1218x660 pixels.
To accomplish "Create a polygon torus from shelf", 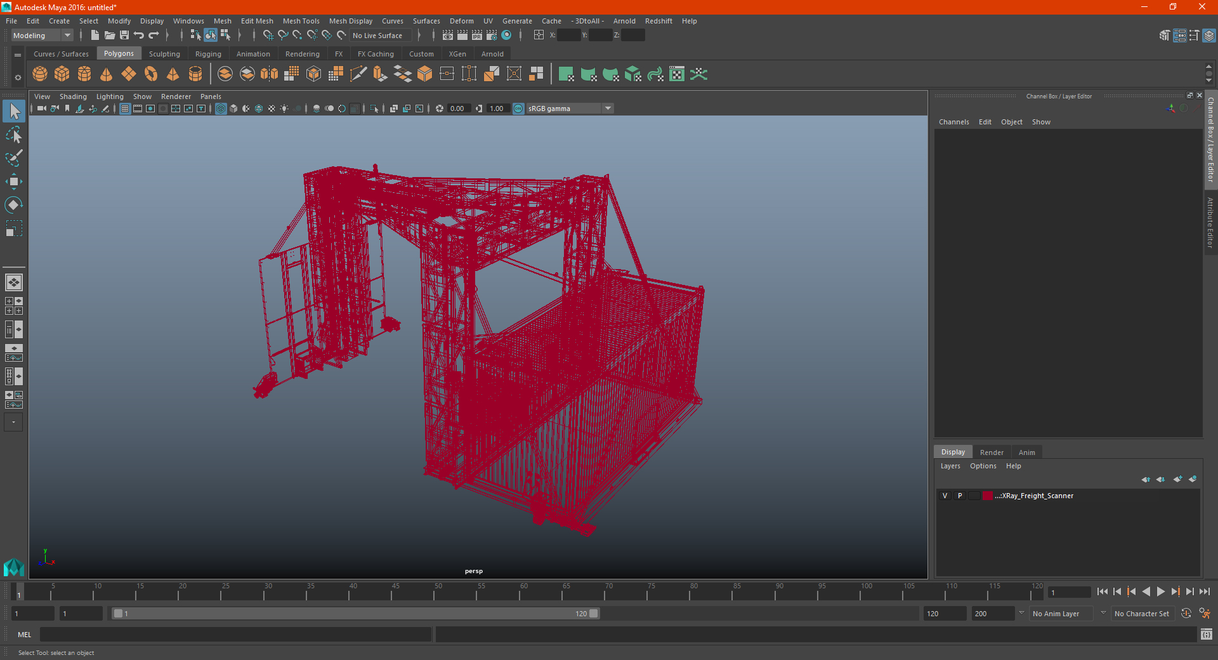I will coord(151,74).
